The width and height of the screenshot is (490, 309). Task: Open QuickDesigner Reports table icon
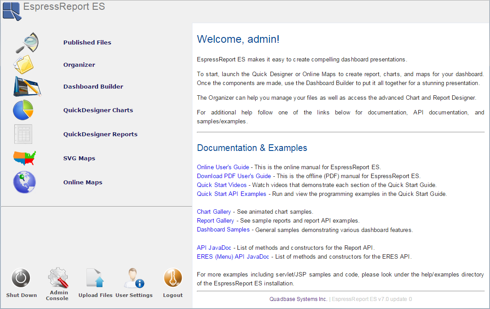[x=23, y=134]
